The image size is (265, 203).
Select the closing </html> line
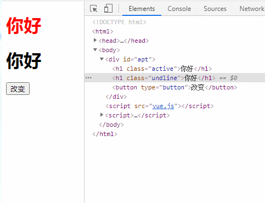point(105,134)
